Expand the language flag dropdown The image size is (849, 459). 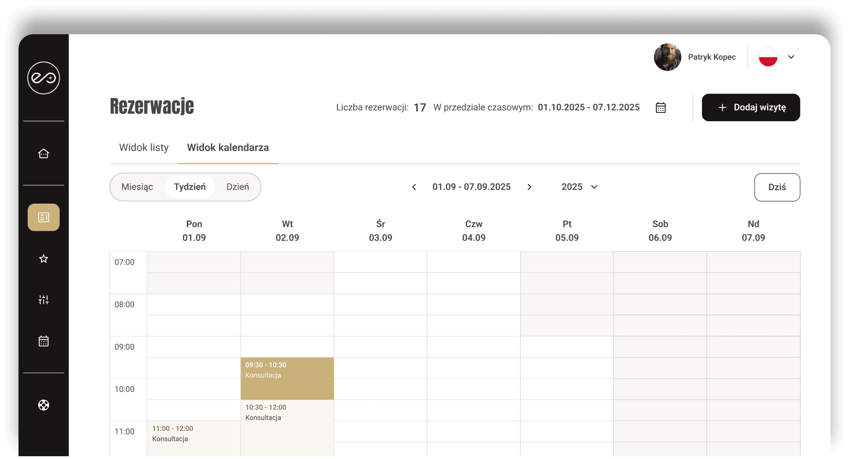point(791,57)
